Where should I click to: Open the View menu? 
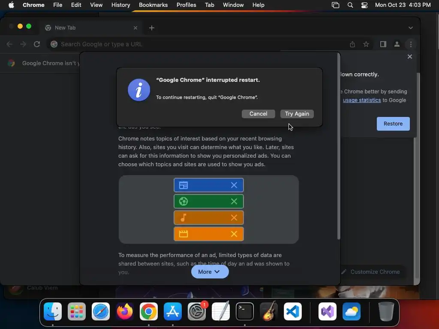tap(96, 5)
